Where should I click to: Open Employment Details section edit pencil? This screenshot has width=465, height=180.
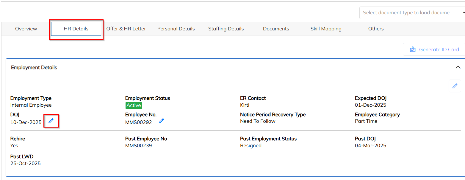coord(455,86)
